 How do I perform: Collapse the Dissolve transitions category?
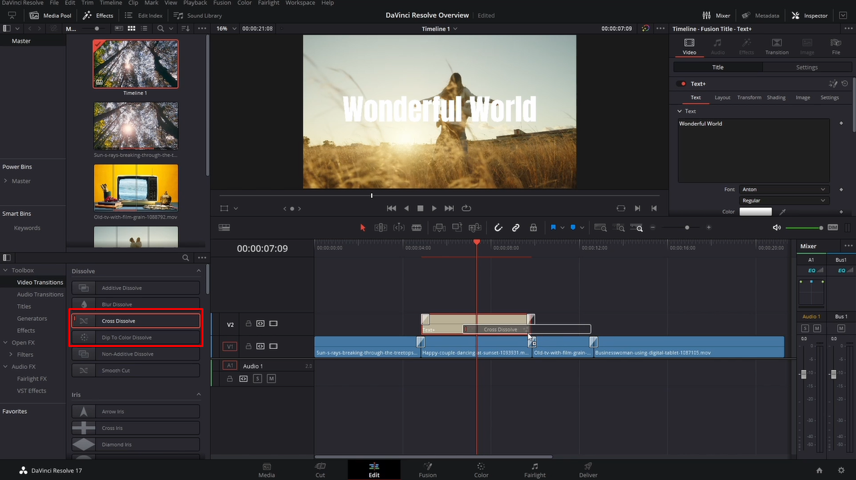tap(199, 271)
